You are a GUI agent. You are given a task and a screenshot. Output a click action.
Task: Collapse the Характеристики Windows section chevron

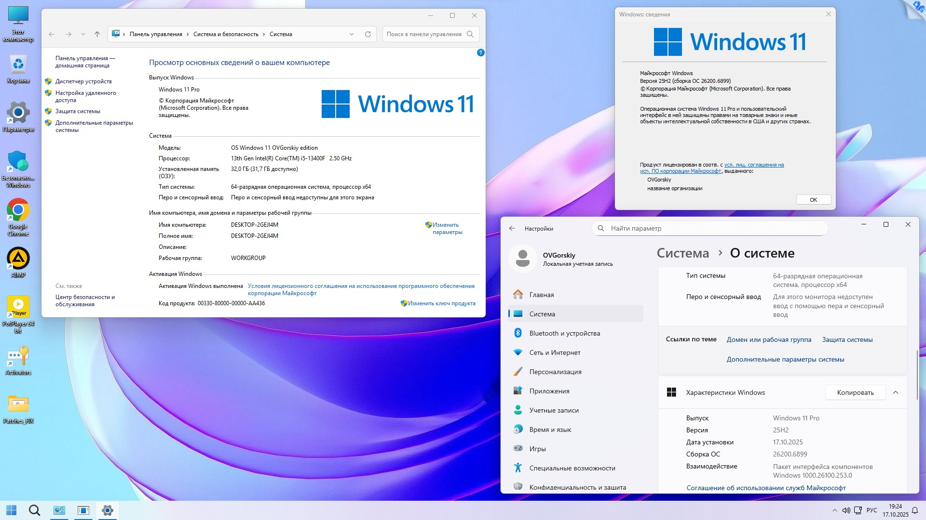pyautogui.click(x=896, y=392)
